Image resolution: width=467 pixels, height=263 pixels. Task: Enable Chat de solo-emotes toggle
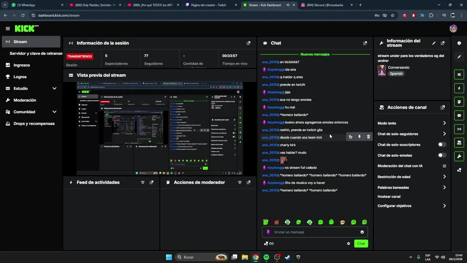(442, 155)
